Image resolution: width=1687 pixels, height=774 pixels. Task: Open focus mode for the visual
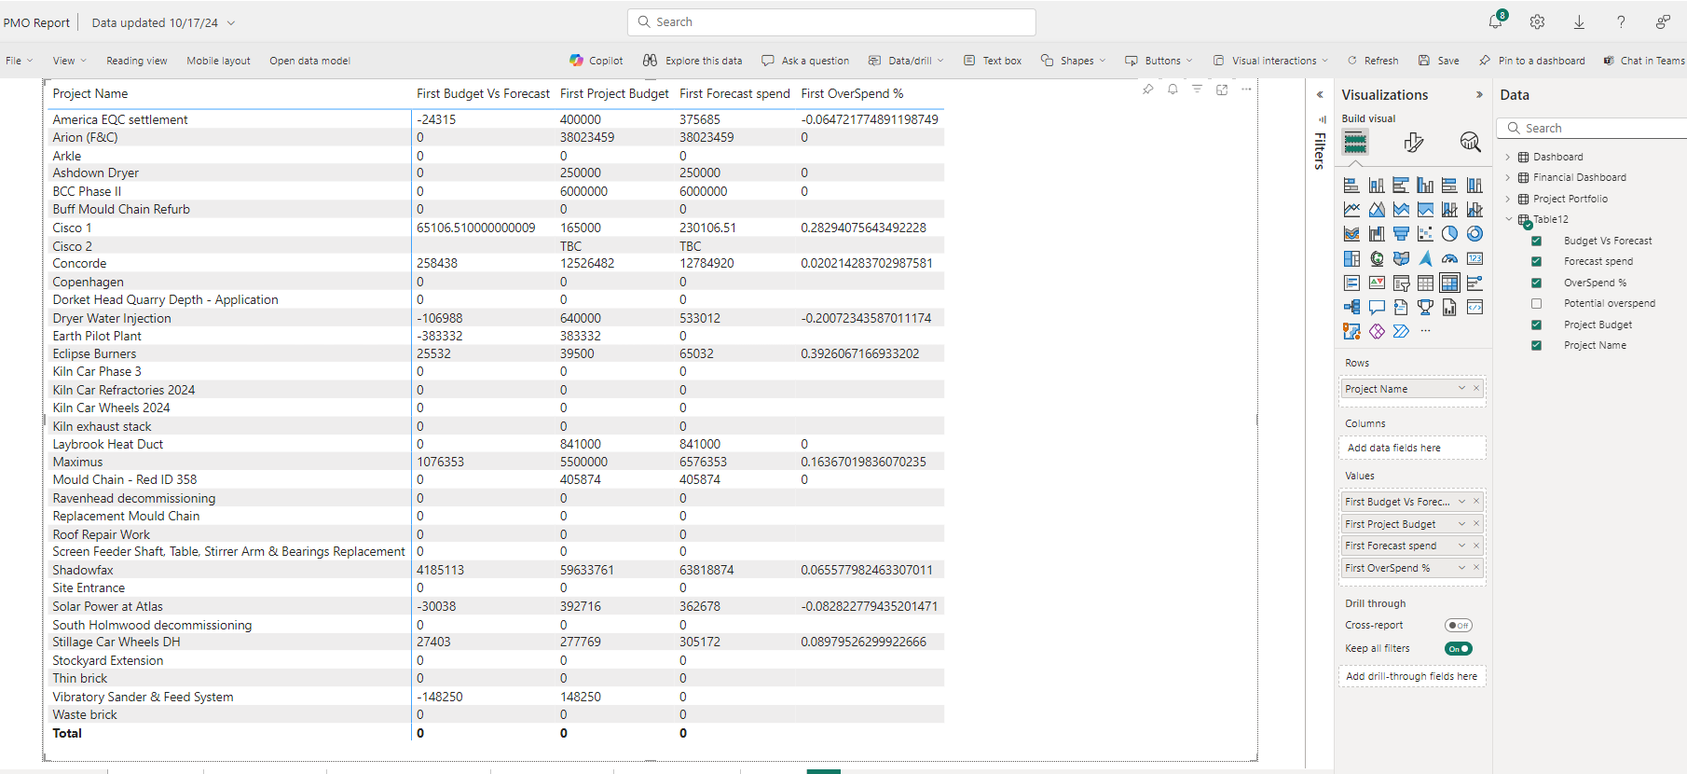[1222, 90]
